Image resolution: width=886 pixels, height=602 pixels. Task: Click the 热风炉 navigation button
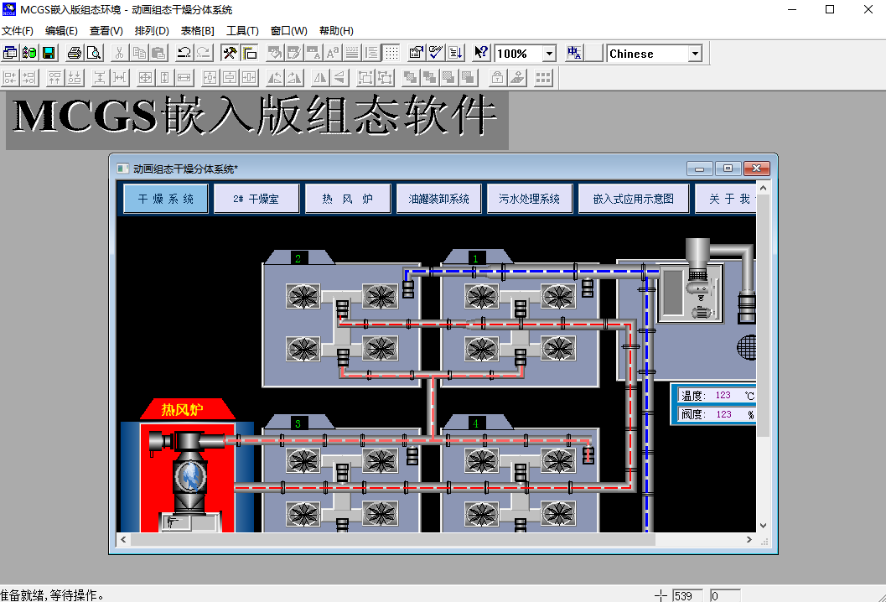(348, 199)
